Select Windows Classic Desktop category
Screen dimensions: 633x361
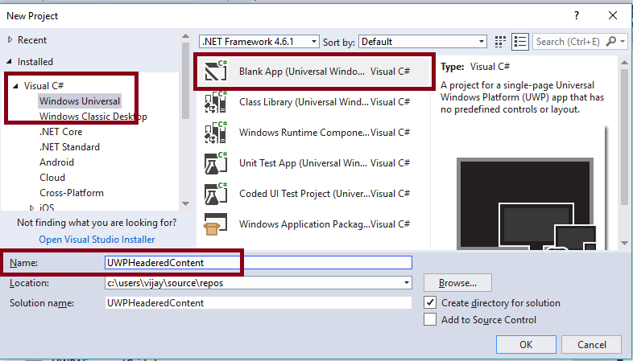(93, 117)
